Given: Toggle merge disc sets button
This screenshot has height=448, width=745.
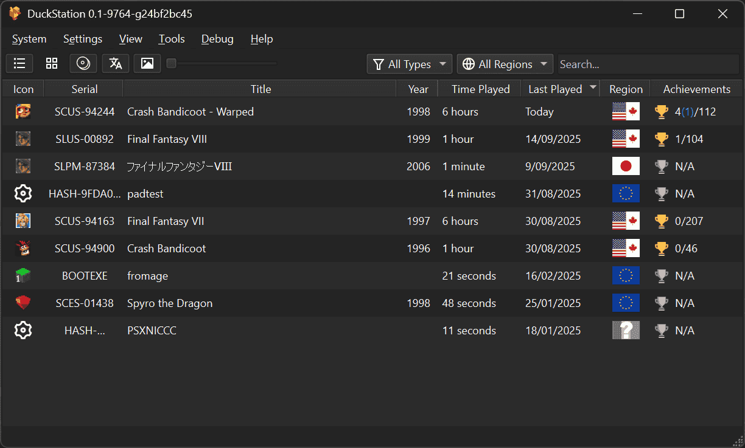Looking at the screenshot, I should click(x=83, y=63).
